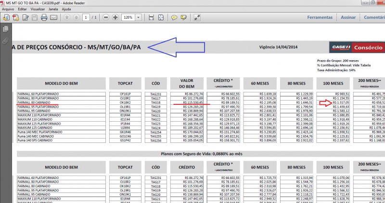Open the Assinar pane
The image size is (385, 203).
pyautogui.click(x=348, y=17)
